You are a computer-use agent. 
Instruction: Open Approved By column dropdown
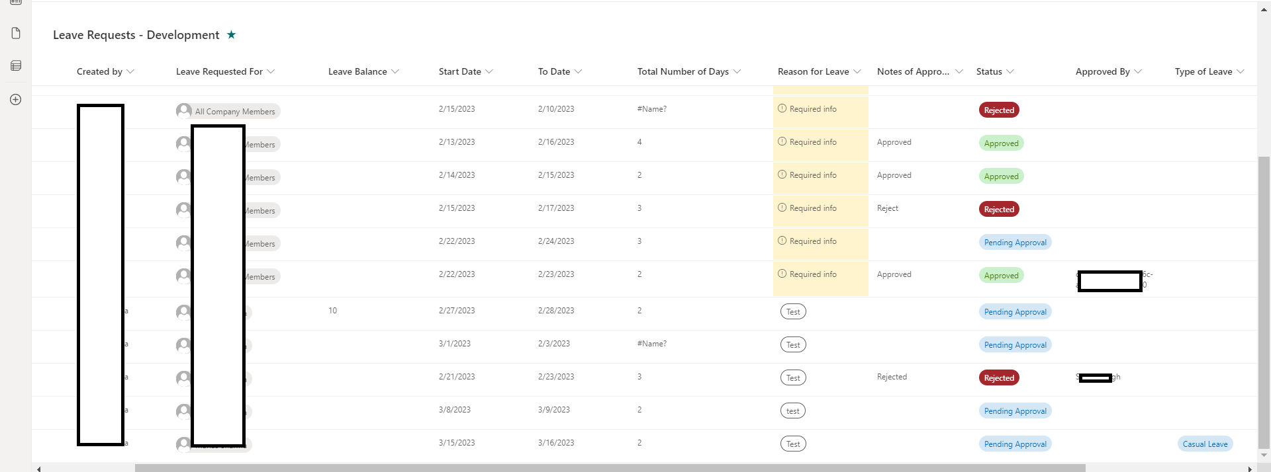(1138, 71)
